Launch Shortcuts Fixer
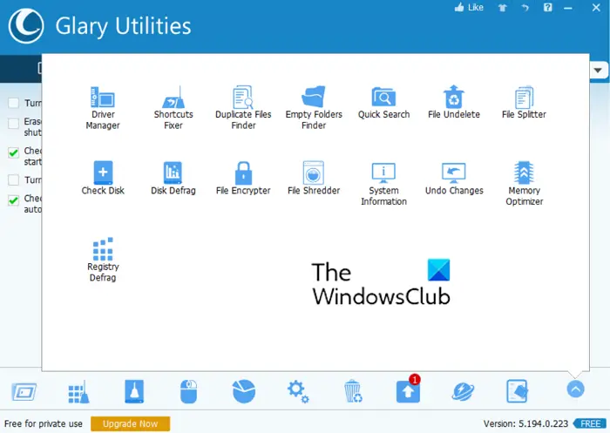The height and width of the screenshot is (433, 610). 173,108
